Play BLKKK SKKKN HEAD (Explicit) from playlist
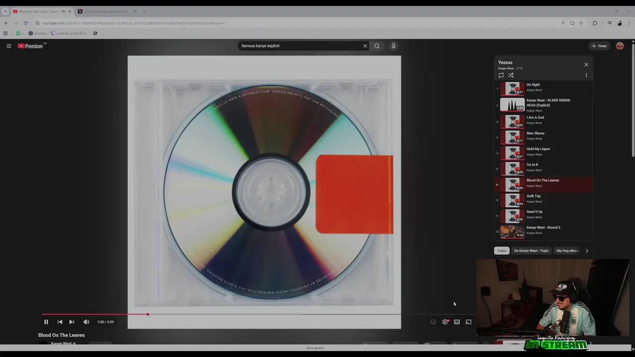The width and height of the screenshot is (635, 357). click(x=544, y=105)
